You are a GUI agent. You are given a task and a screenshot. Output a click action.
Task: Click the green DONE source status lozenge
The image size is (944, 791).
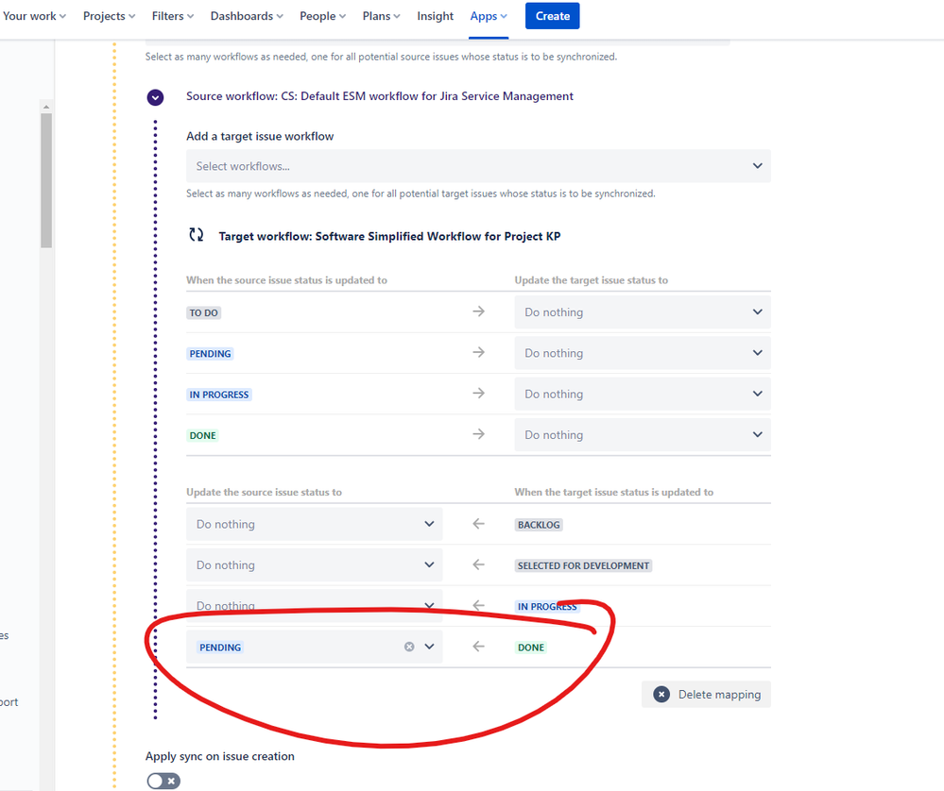(203, 435)
